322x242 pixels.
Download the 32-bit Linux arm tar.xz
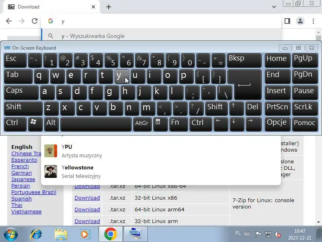pyautogui.click(x=87, y=221)
